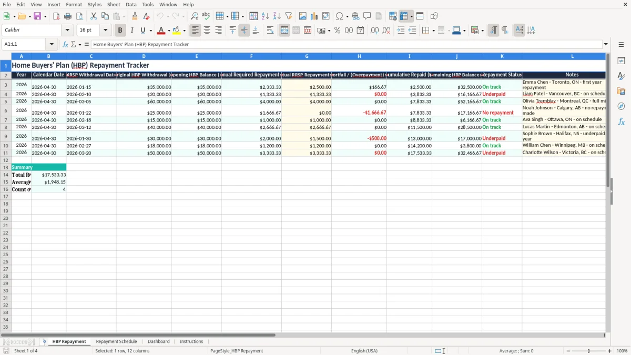This screenshot has height=355, width=631.
Task: Toggle Center Horizontally alignment
Action: 207,31
